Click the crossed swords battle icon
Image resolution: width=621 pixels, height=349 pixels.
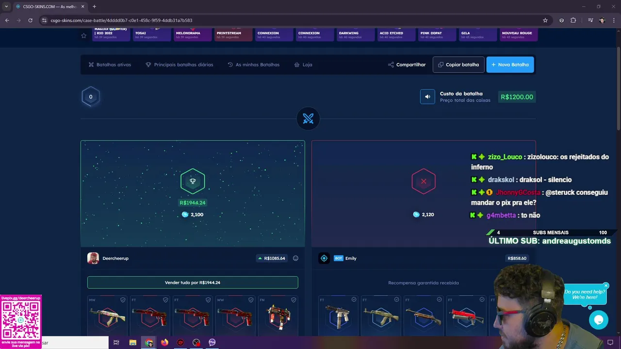click(308, 118)
